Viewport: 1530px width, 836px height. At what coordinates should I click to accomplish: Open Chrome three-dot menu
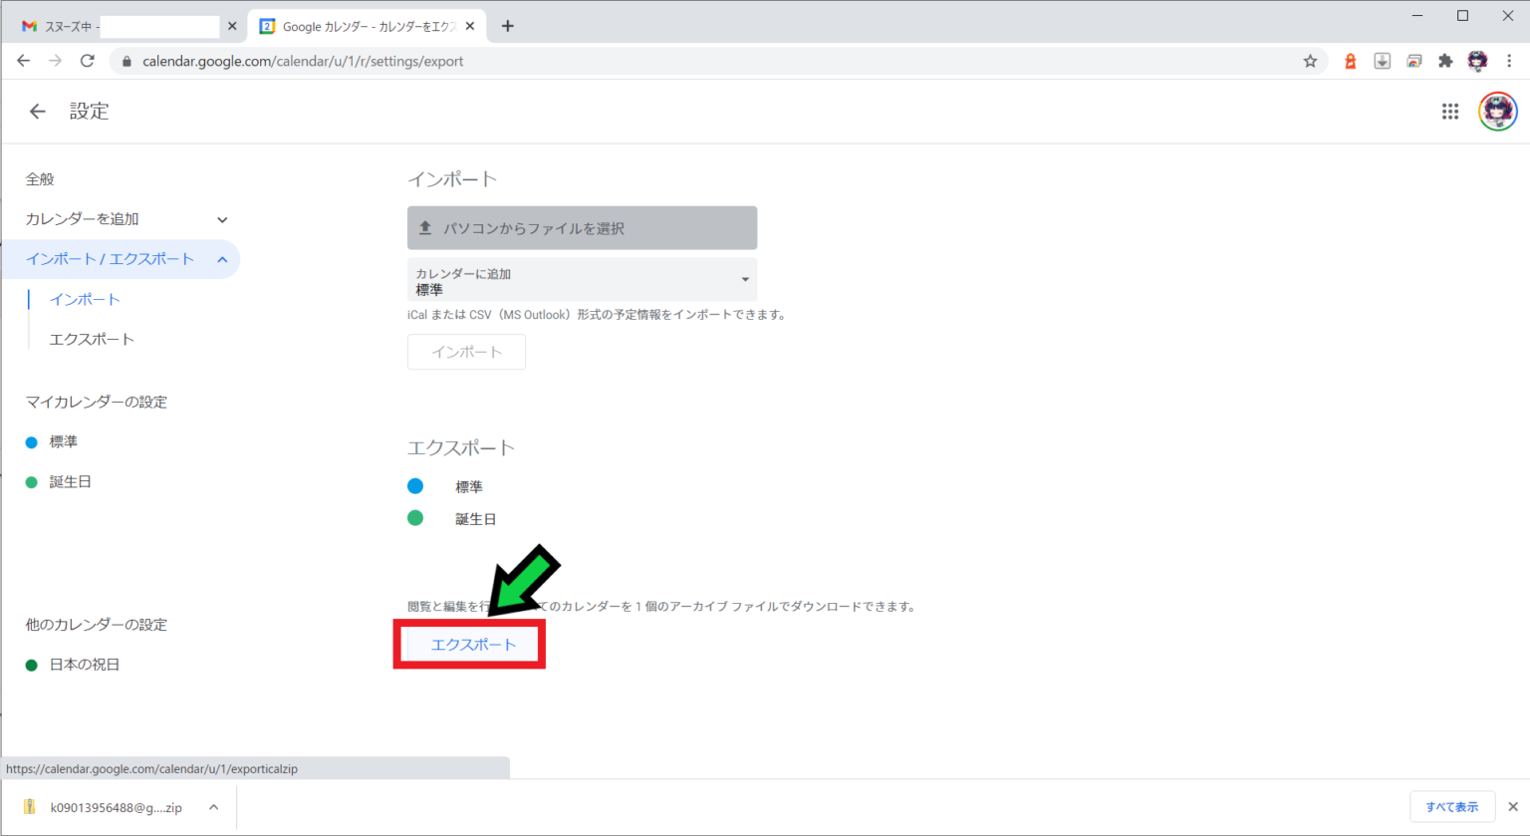(1509, 61)
